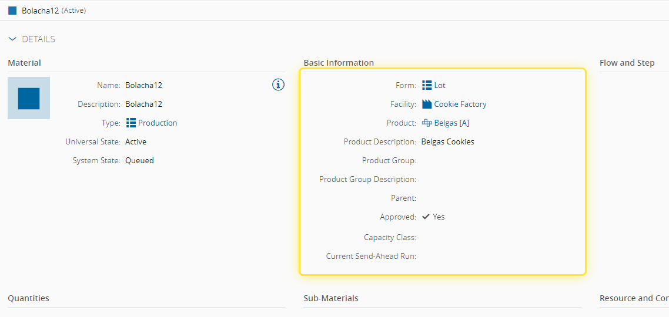Click the Basic Information section header
The height and width of the screenshot is (317, 669).
[339, 63]
